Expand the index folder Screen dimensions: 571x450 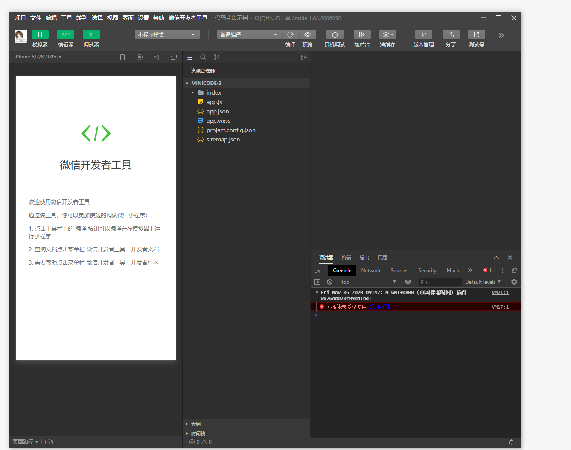[247, 92]
